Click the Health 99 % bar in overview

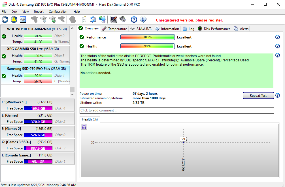click(147, 46)
